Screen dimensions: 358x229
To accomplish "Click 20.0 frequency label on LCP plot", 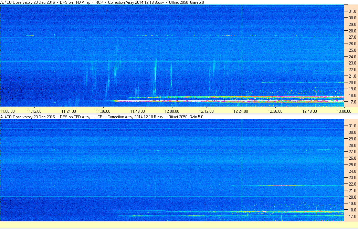I will [x=352, y=197].
